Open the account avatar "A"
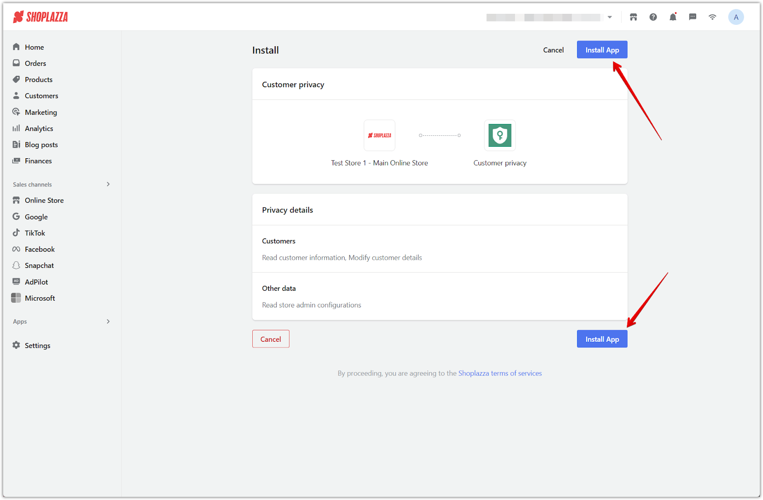Image resolution: width=763 pixels, height=500 pixels. [736, 17]
